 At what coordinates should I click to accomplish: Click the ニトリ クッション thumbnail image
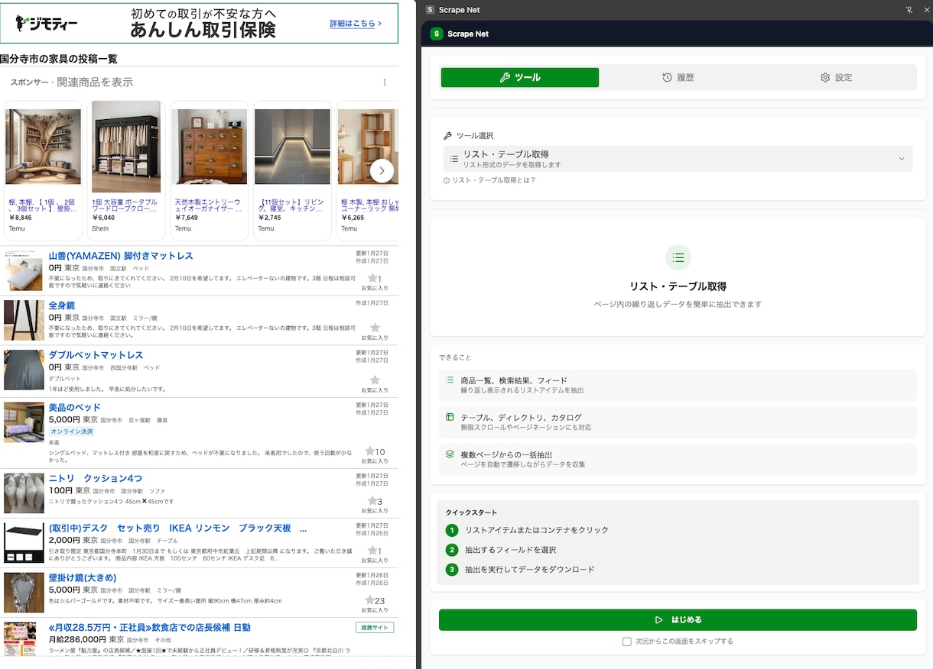click(24, 493)
